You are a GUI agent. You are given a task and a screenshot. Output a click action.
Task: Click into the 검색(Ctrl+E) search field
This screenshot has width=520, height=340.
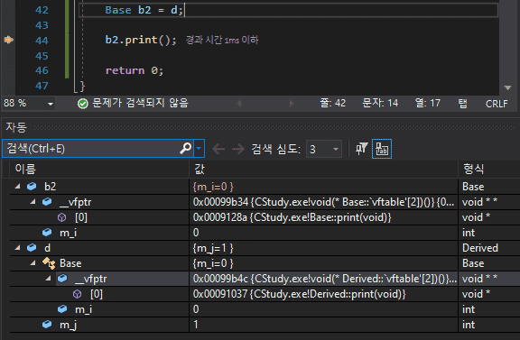pyautogui.click(x=93, y=148)
